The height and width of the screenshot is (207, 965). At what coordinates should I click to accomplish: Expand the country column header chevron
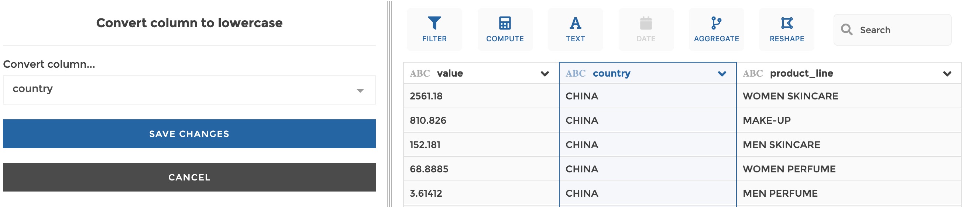(x=722, y=74)
